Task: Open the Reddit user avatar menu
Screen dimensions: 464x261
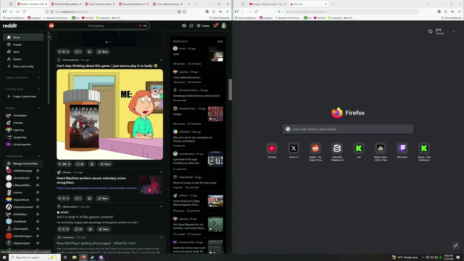Action: [224, 26]
